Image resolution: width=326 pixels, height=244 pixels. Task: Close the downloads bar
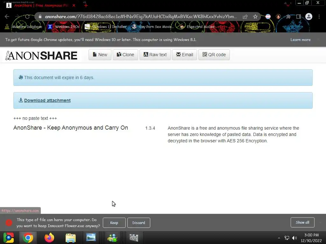[320, 222]
